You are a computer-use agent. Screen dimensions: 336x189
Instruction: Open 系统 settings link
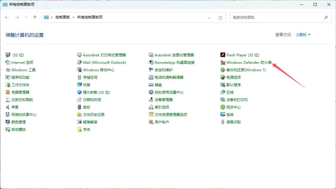tap(230, 114)
